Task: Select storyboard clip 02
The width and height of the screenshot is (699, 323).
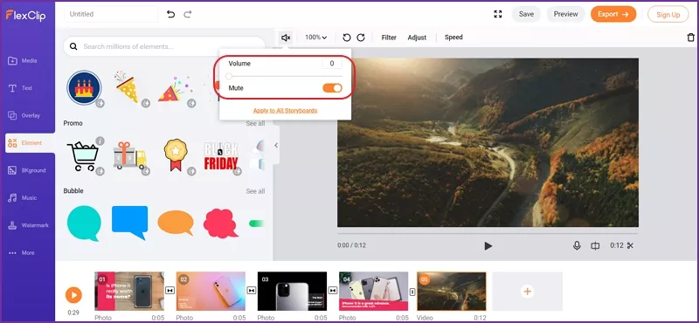Action: (211, 291)
